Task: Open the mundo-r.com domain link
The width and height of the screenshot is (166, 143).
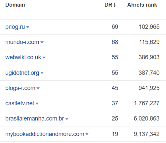Action: tap(22, 42)
